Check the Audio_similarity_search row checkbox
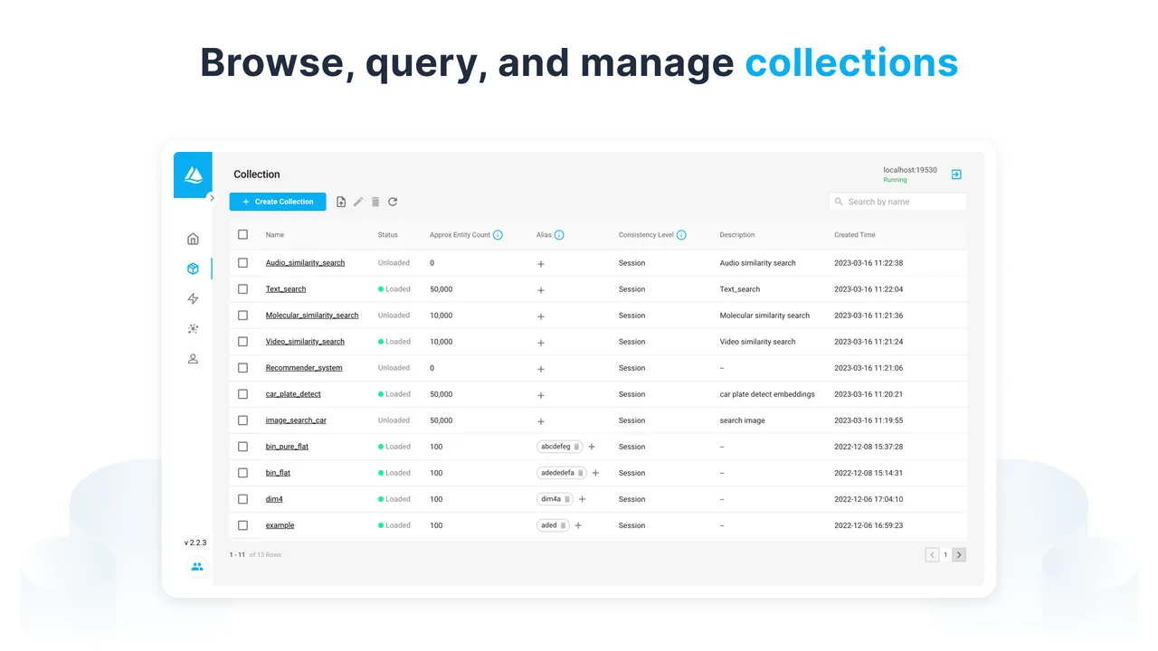This screenshot has width=1158, height=651. (242, 263)
